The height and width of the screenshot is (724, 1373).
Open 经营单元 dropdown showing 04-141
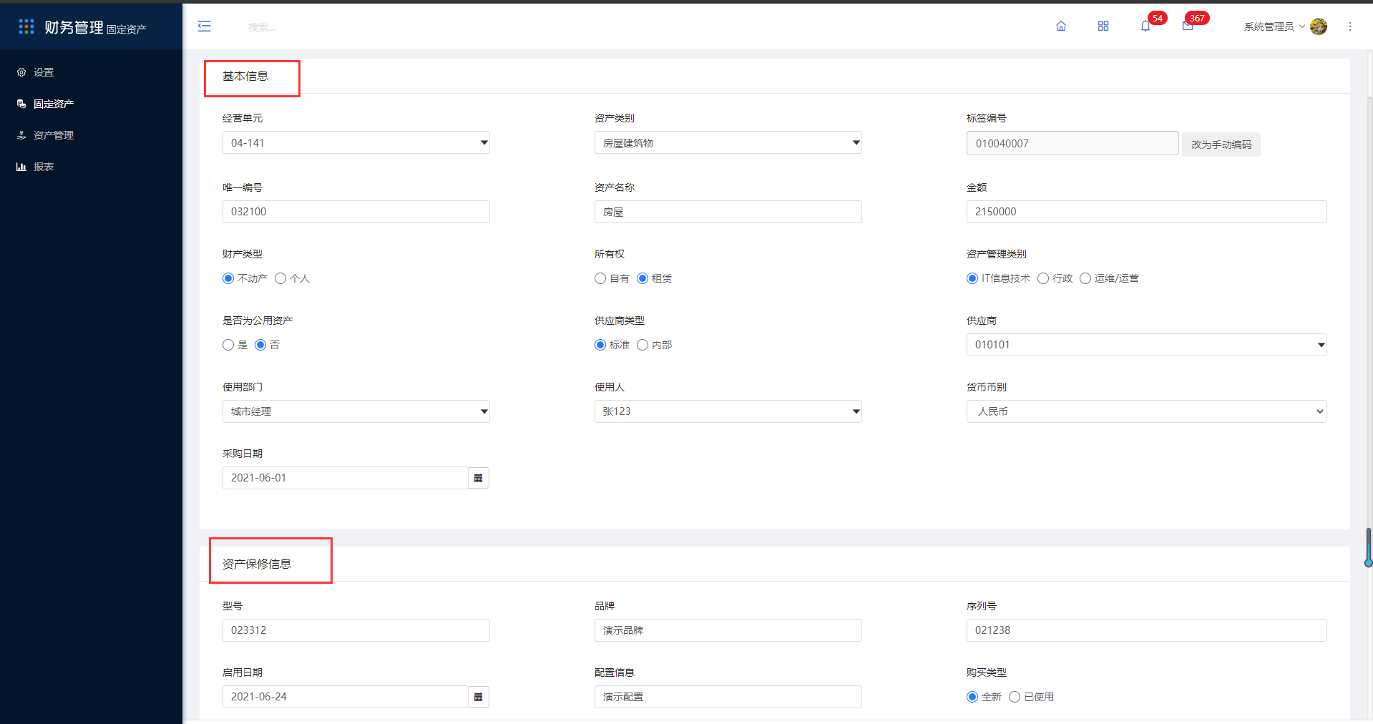pyautogui.click(x=356, y=142)
